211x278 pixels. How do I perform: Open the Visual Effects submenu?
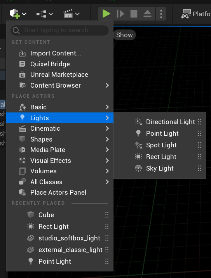60,161
